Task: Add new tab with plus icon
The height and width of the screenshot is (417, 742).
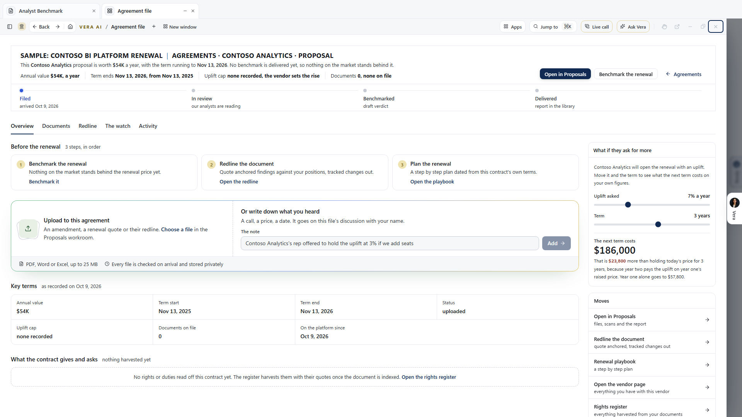Action: coord(154,27)
